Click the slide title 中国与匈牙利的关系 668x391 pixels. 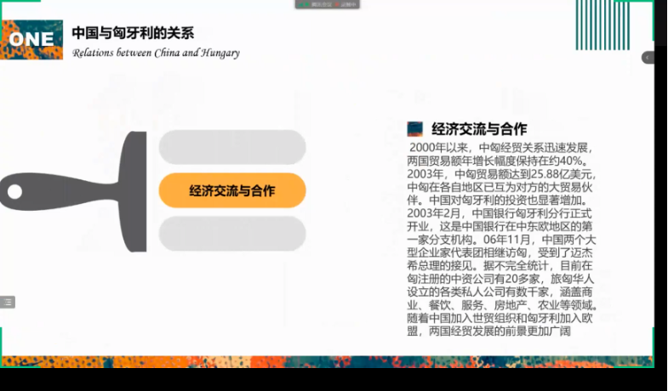click(133, 34)
